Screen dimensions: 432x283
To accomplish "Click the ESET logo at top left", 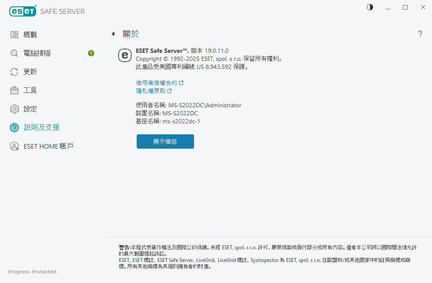I will (x=23, y=11).
